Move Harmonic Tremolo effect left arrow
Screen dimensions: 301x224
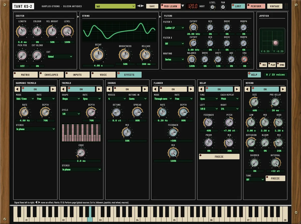[18, 89]
